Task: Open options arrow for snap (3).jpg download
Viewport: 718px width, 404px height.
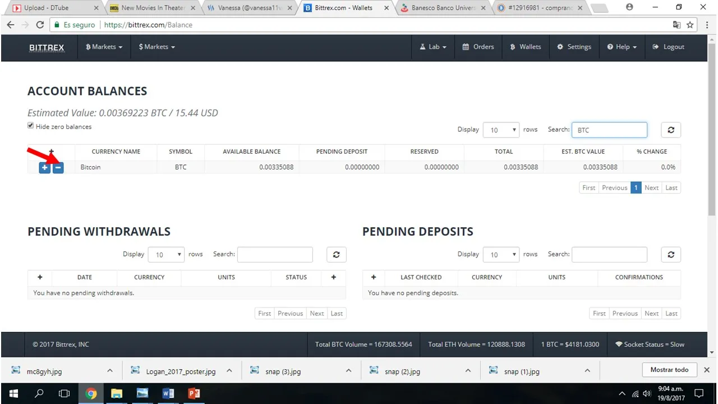Action: pos(349,371)
